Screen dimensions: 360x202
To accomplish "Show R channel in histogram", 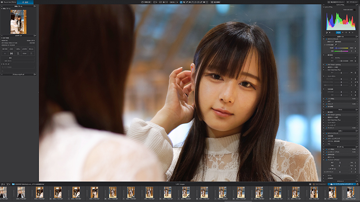I will pos(343,32).
